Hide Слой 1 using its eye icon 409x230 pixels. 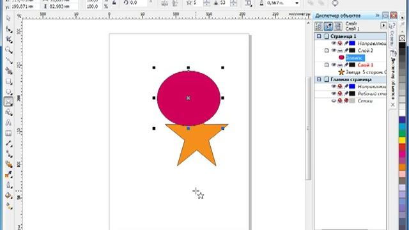tap(334, 65)
